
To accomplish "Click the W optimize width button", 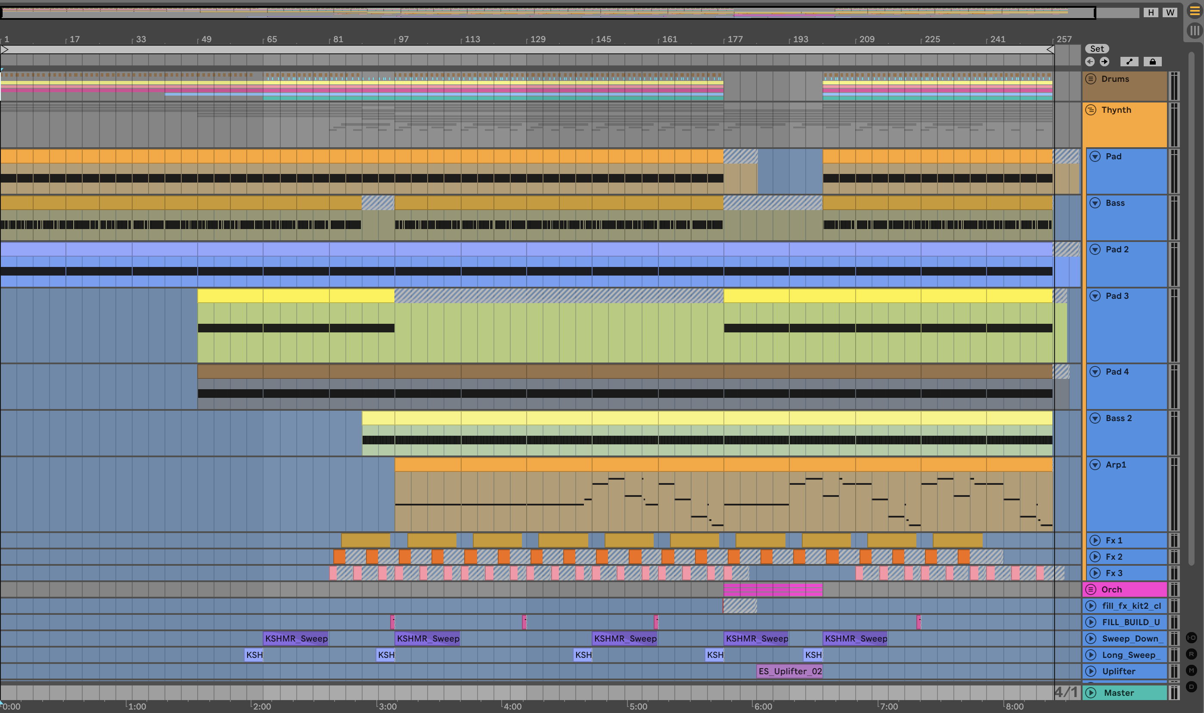I will click(x=1170, y=12).
